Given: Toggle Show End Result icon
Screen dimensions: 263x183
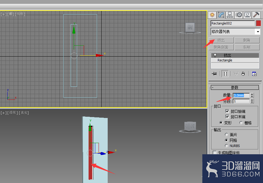Looking at the screenshot, I should tap(225, 74).
